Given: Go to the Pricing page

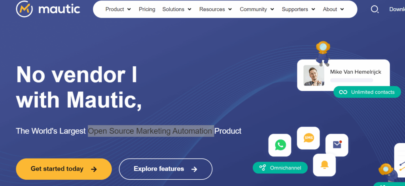Looking at the screenshot, I should click(147, 9).
